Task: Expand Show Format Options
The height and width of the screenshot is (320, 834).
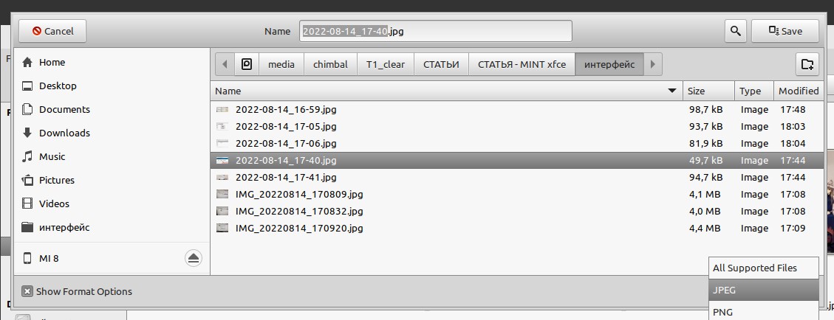Action: point(78,291)
